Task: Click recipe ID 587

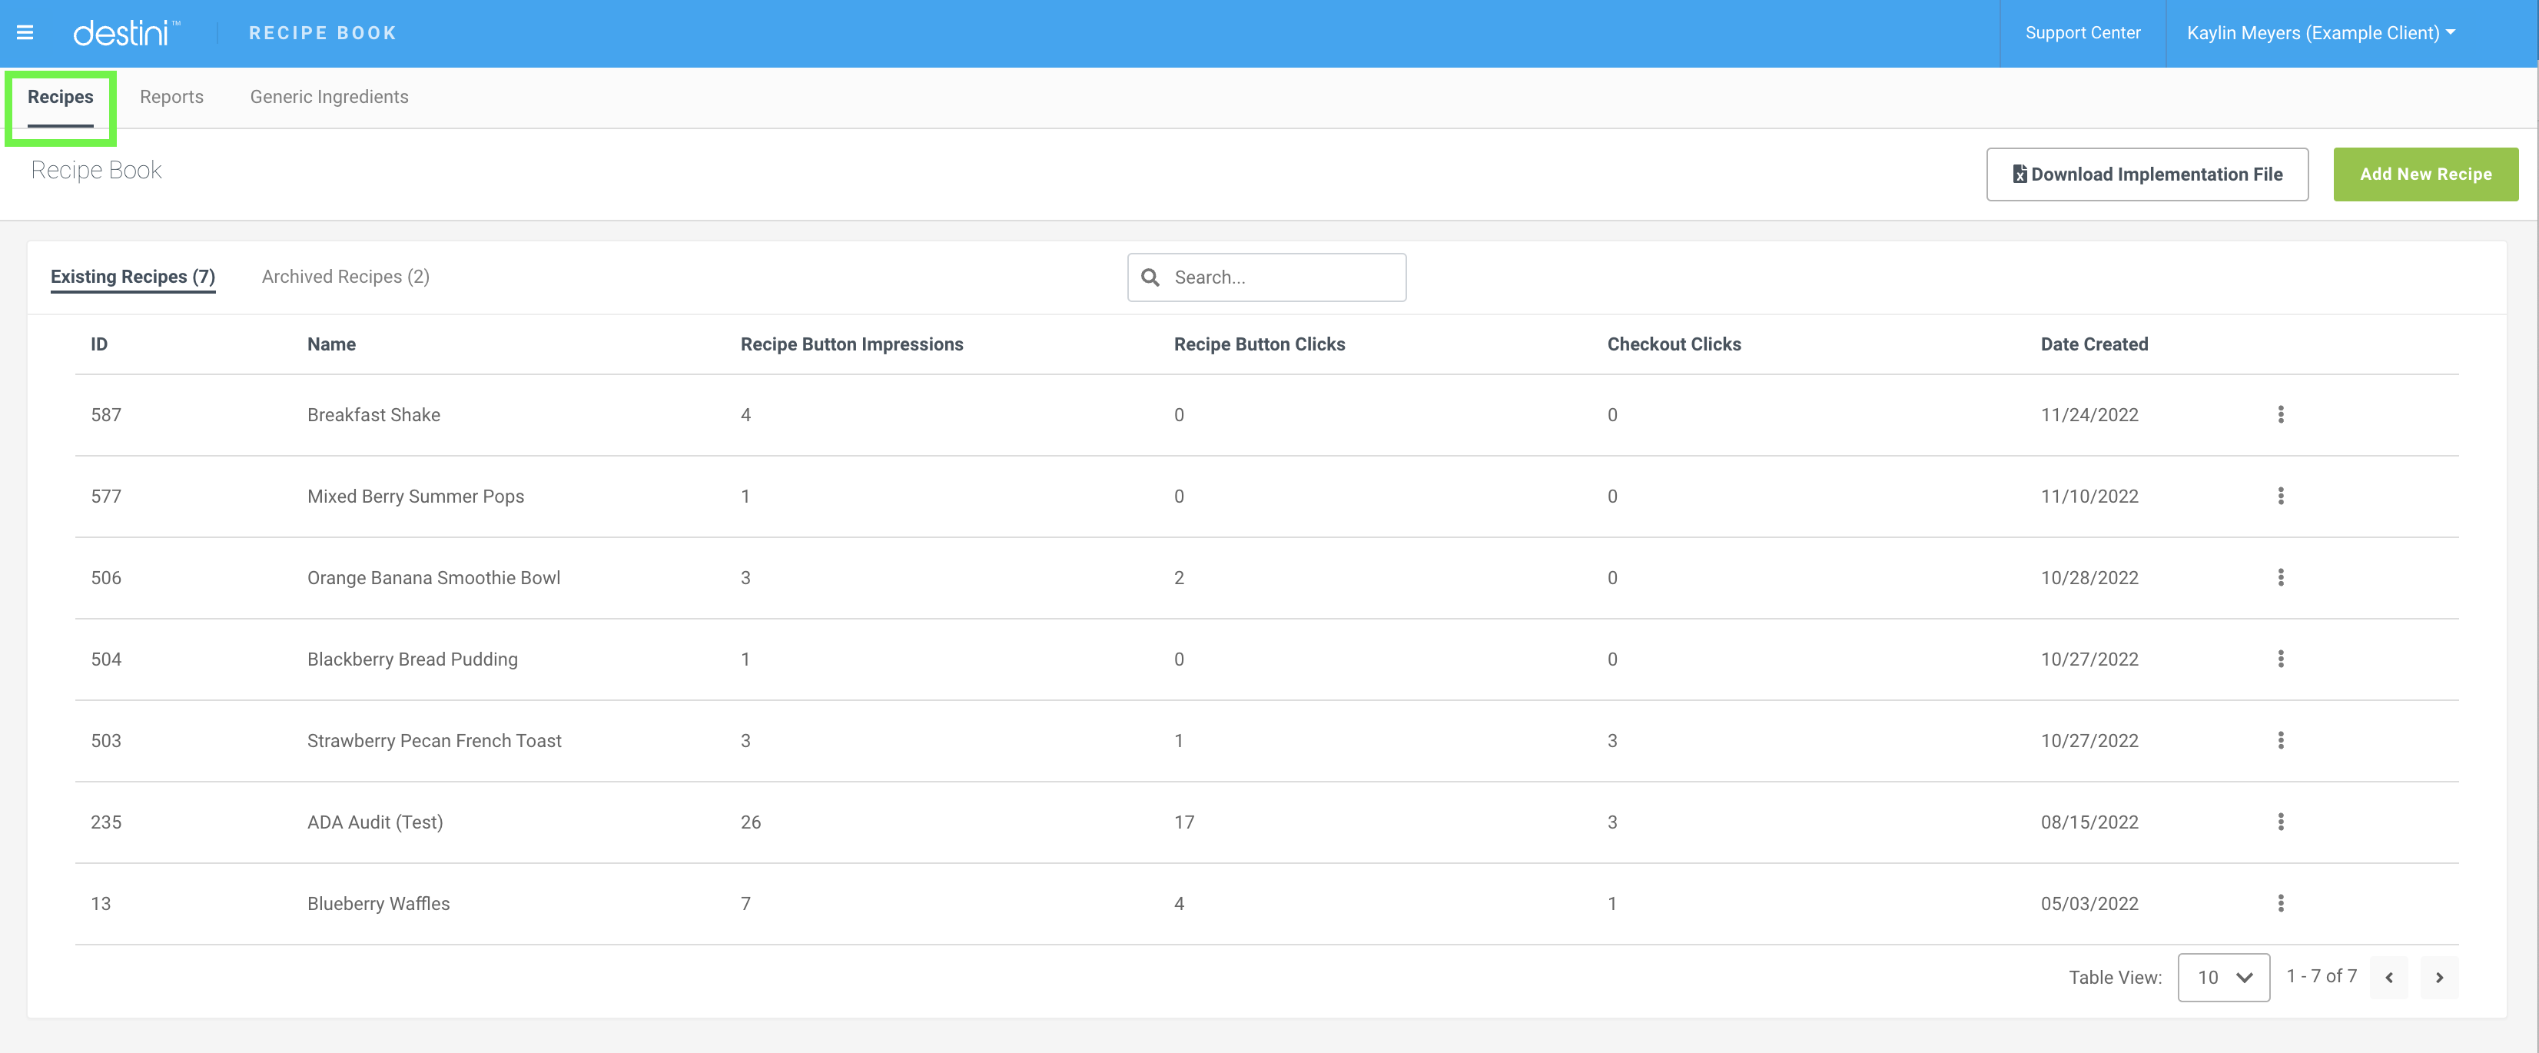Action: pyautogui.click(x=107, y=415)
